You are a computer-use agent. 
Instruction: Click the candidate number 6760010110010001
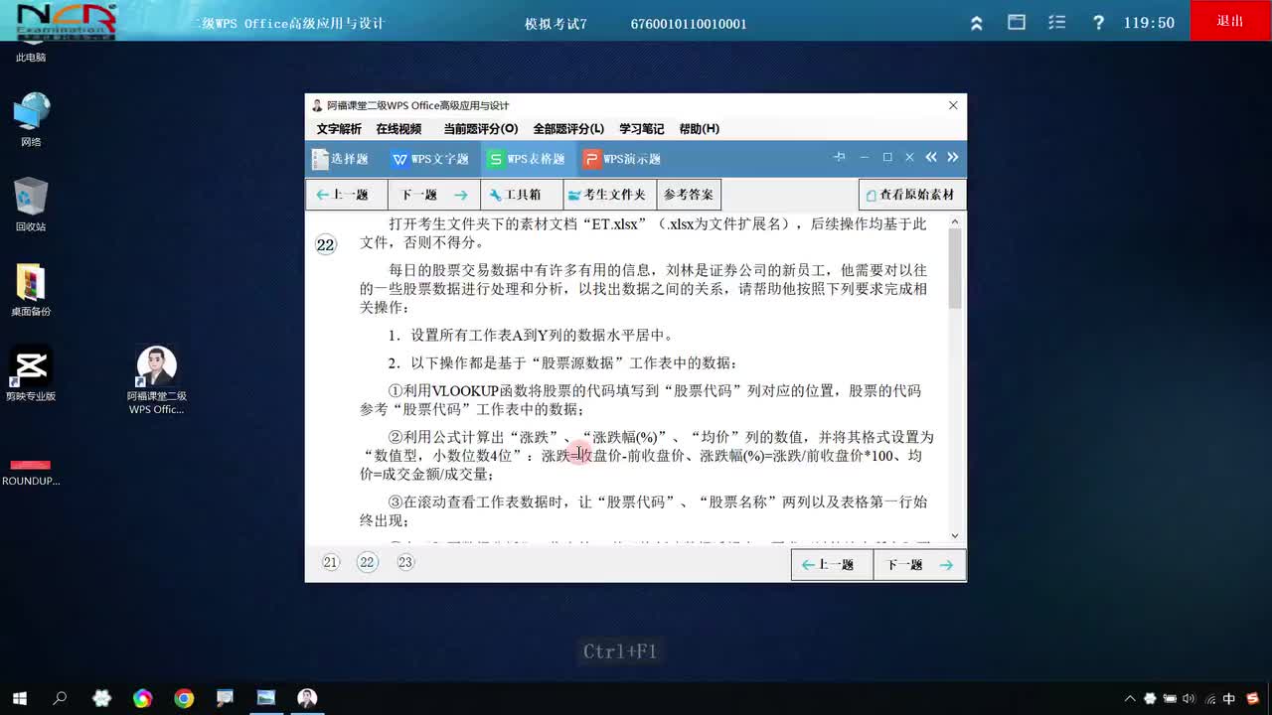click(689, 24)
